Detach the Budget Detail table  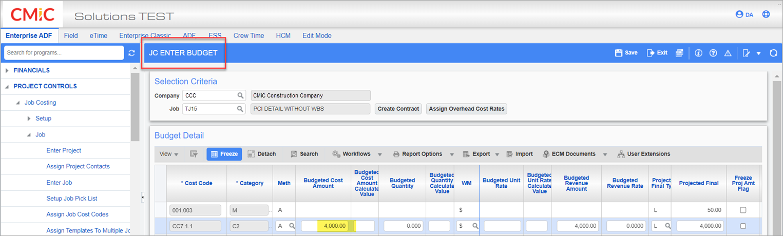pos(261,154)
